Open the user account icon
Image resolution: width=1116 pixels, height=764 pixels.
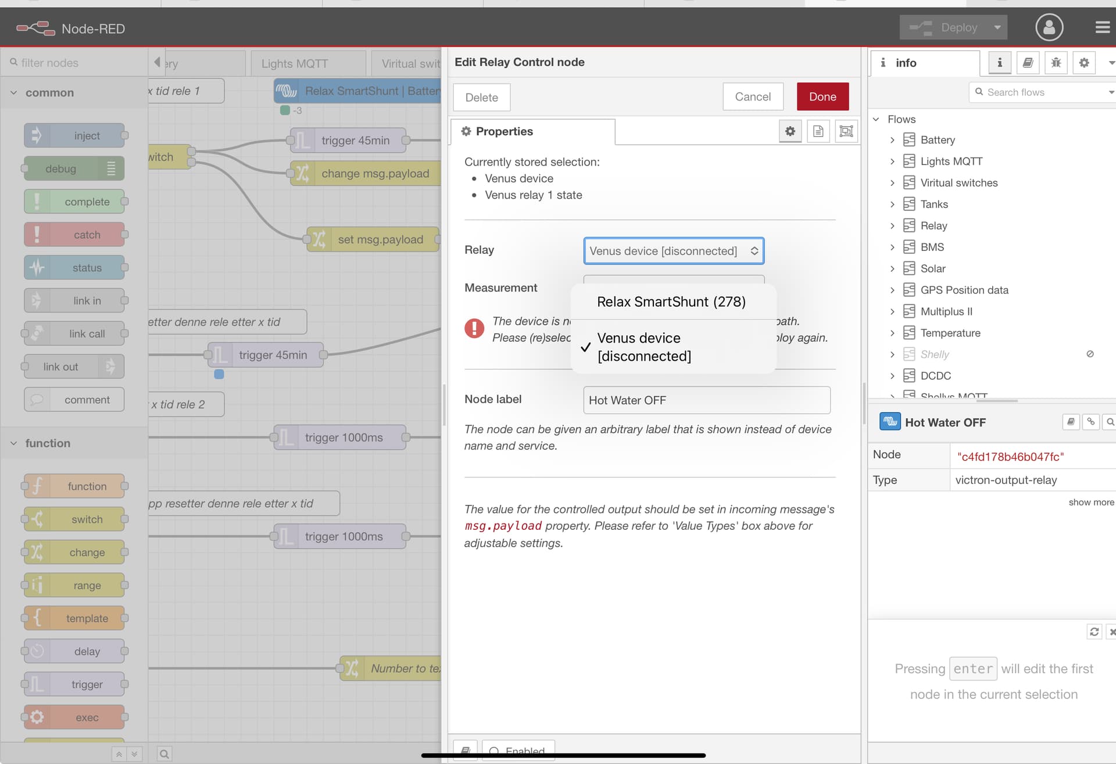tap(1049, 27)
